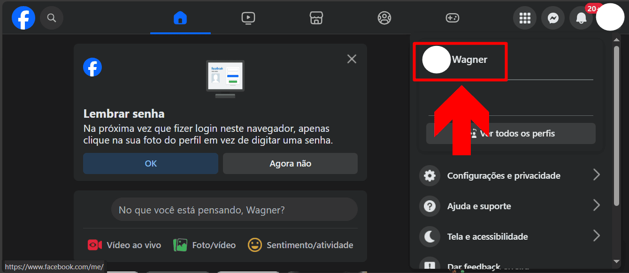This screenshot has height=273, width=629.
Task: Open Tela e acessibilidade menu item
Action: pyautogui.click(x=511, y=237)
